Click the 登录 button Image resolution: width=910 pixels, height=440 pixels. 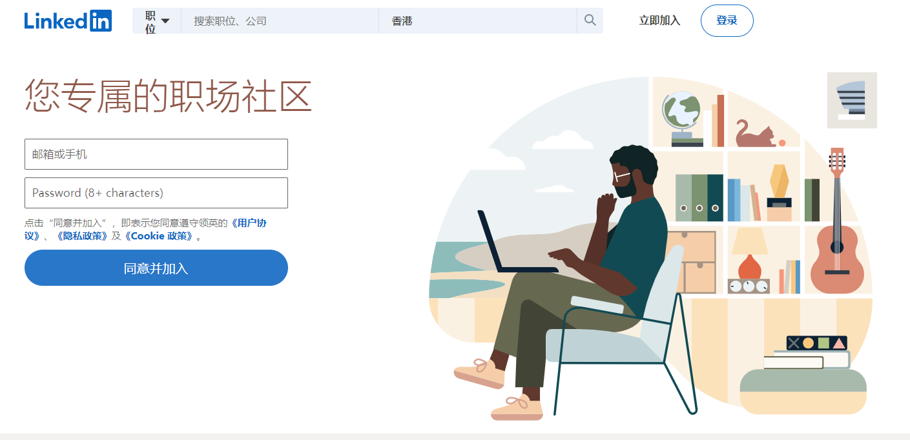point(727,21)
